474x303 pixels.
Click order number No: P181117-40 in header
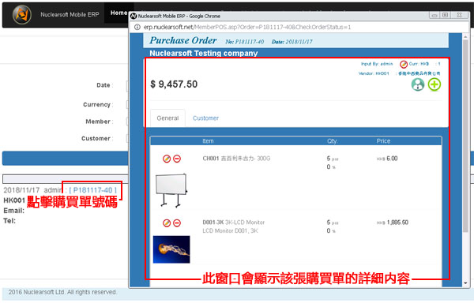pyautogui.click(x=245, y=42)
